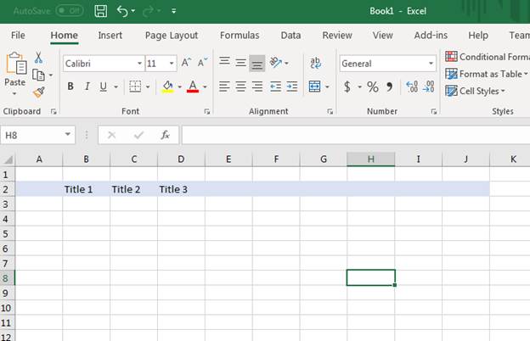Screen dimensions: 530x341
Task: Toggle Wrap Text icon
Action: tap(315, 63)
